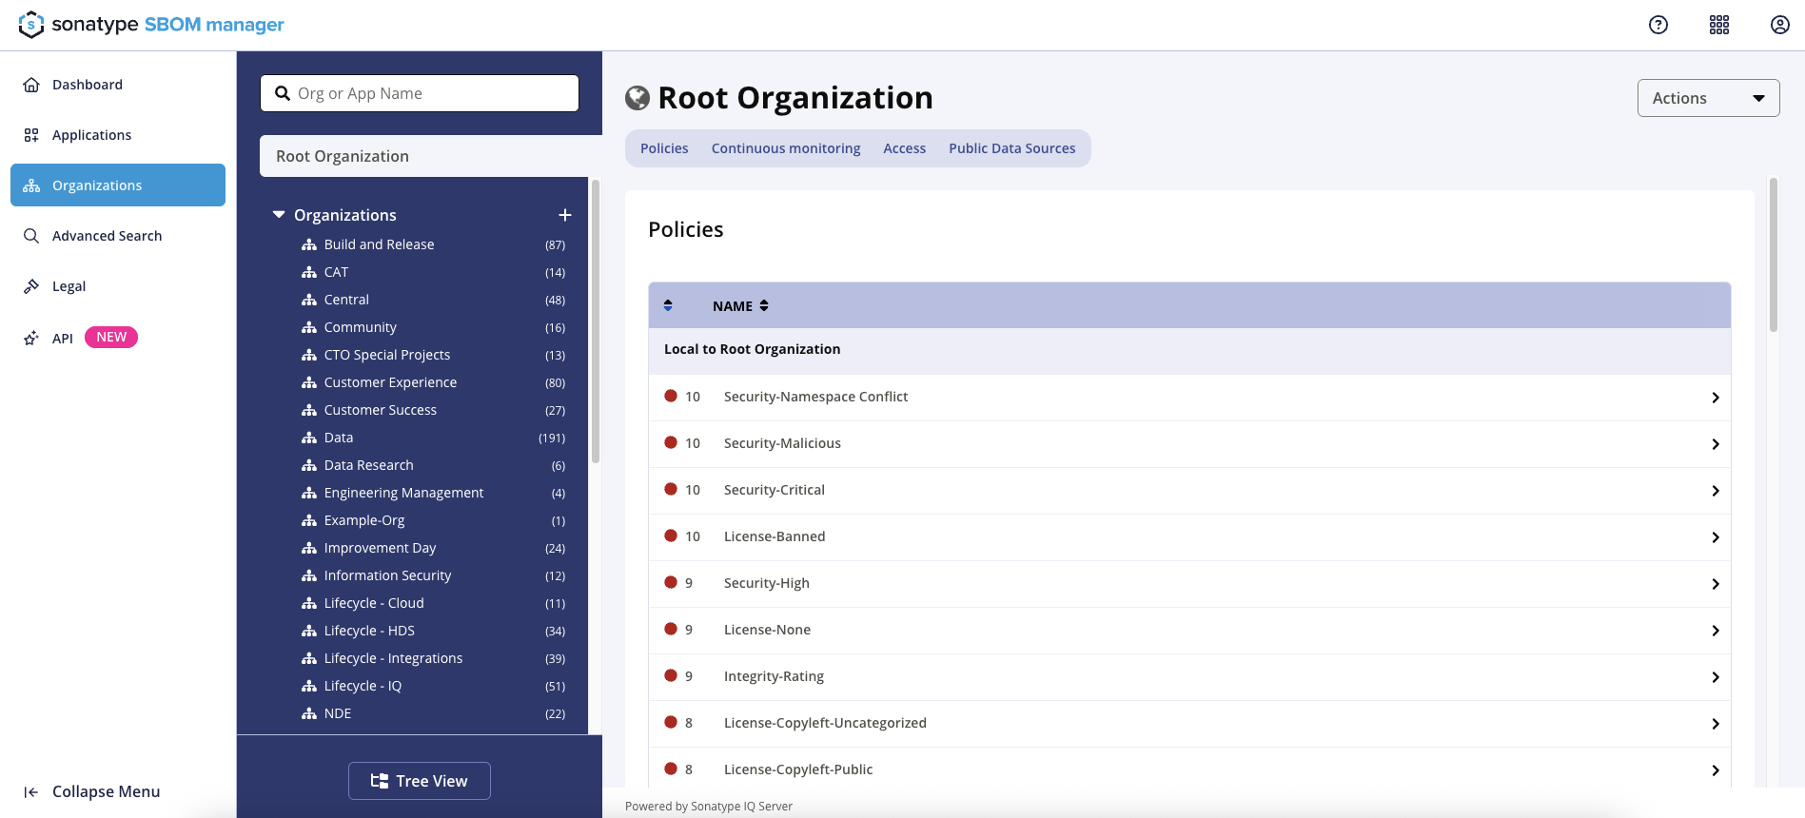Sort policies by threat level arrows
The width and height of the screenshot is (1805, 818).
(x=668, y=305)
